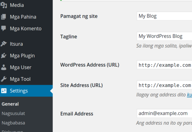The image size is (192, 132).
Task: Open the General settings submenu
Action: [x=10, y=104]
